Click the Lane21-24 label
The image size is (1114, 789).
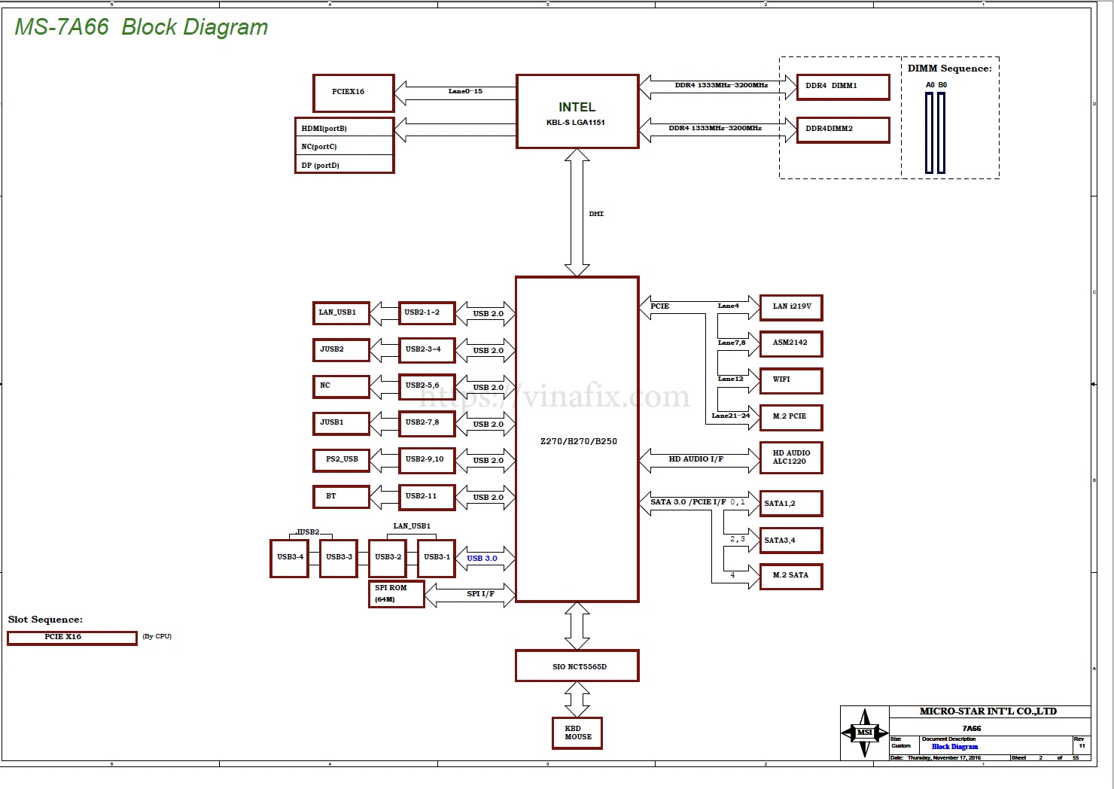point(731,416)
